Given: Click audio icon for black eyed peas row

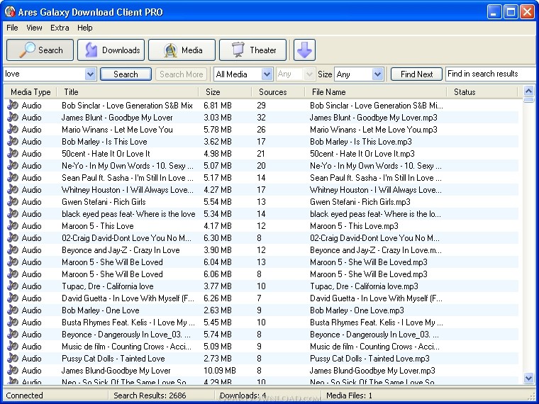Looking at the screenshot, I should point(13,213).
